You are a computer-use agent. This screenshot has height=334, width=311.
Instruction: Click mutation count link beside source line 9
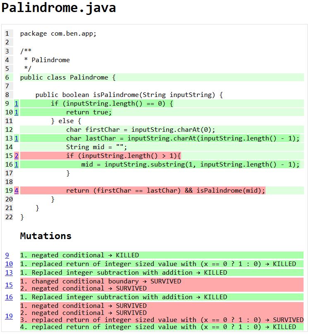[x=16, y=104]
